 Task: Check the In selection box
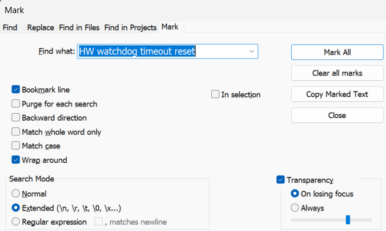215,94
